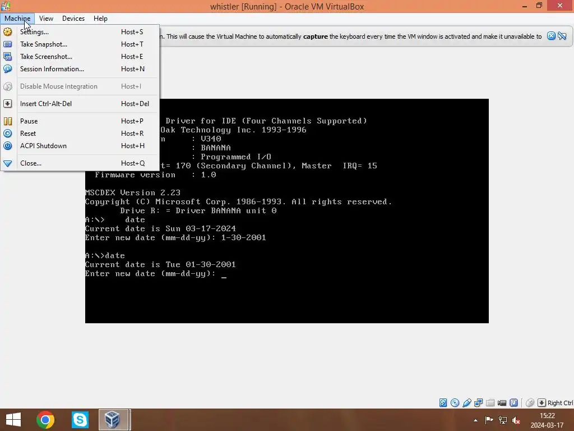Click the network tray icon

pos(503,420)
